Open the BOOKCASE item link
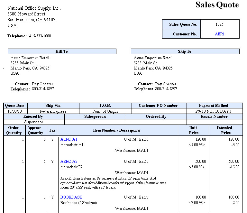The width and height of the screenshot is (247, 213). (x=71, y=197)
